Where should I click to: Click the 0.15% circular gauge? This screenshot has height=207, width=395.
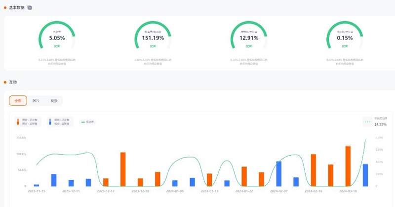345,38
